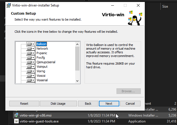The image size is (177, 125).
Task: Click the Reset button
Action: coord(24,104)
